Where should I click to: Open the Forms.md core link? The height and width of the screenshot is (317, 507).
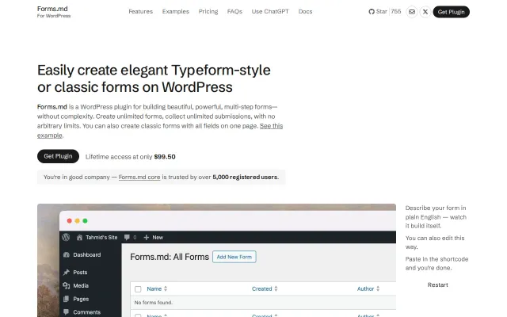click(139, 178)
